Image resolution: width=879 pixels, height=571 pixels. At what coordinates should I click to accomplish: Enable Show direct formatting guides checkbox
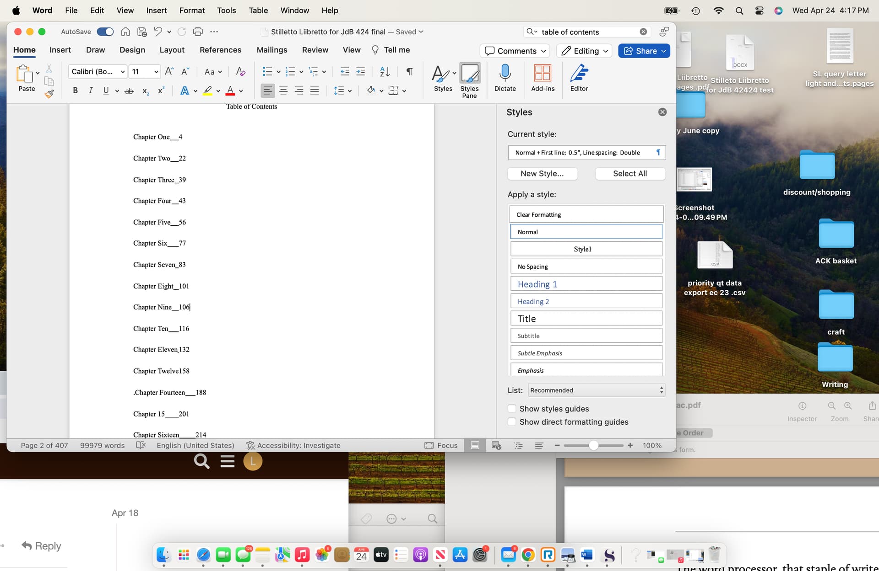pos(512,422)
